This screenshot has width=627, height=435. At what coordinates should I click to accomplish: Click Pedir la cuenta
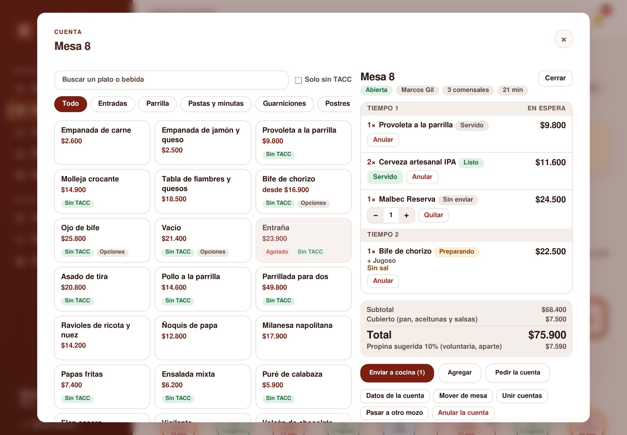(518, 373)
